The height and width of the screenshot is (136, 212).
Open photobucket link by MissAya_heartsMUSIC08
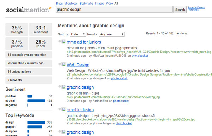(x=140, y=56)
